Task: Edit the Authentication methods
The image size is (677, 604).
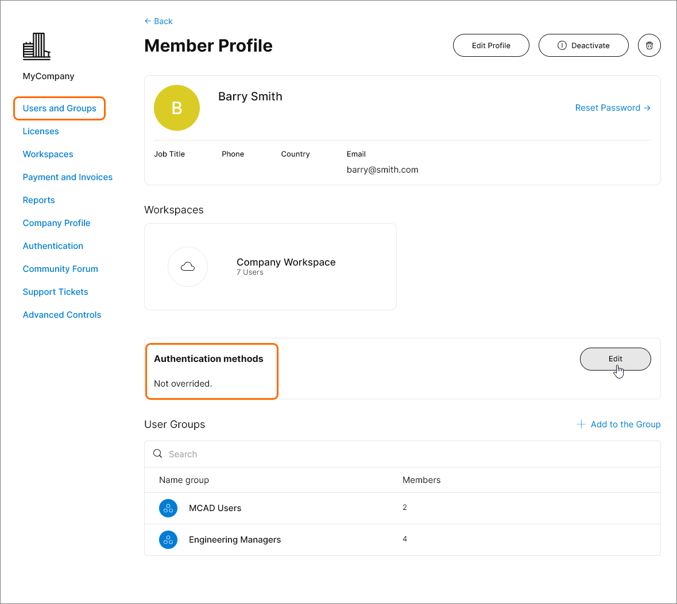Action: pos(615,359)
